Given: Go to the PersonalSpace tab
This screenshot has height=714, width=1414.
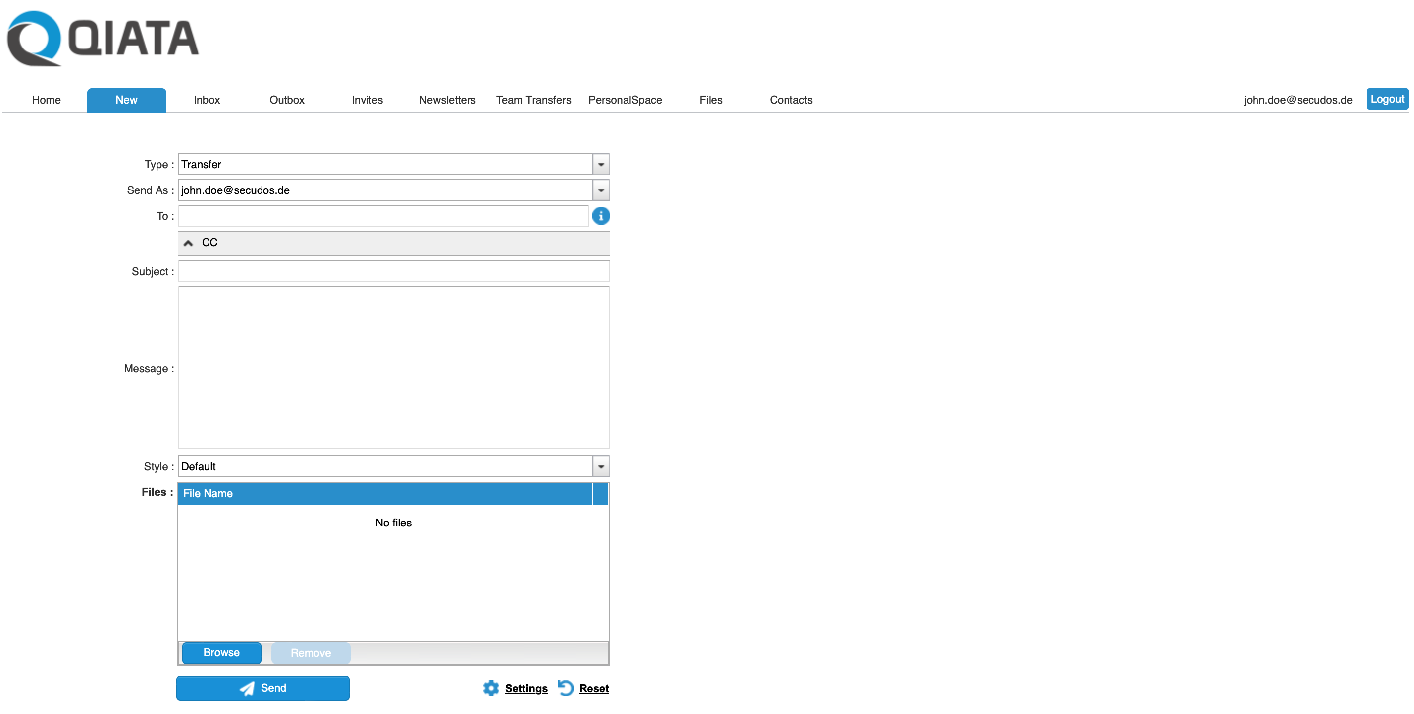Looking at the screenshot, I should 625,100.
